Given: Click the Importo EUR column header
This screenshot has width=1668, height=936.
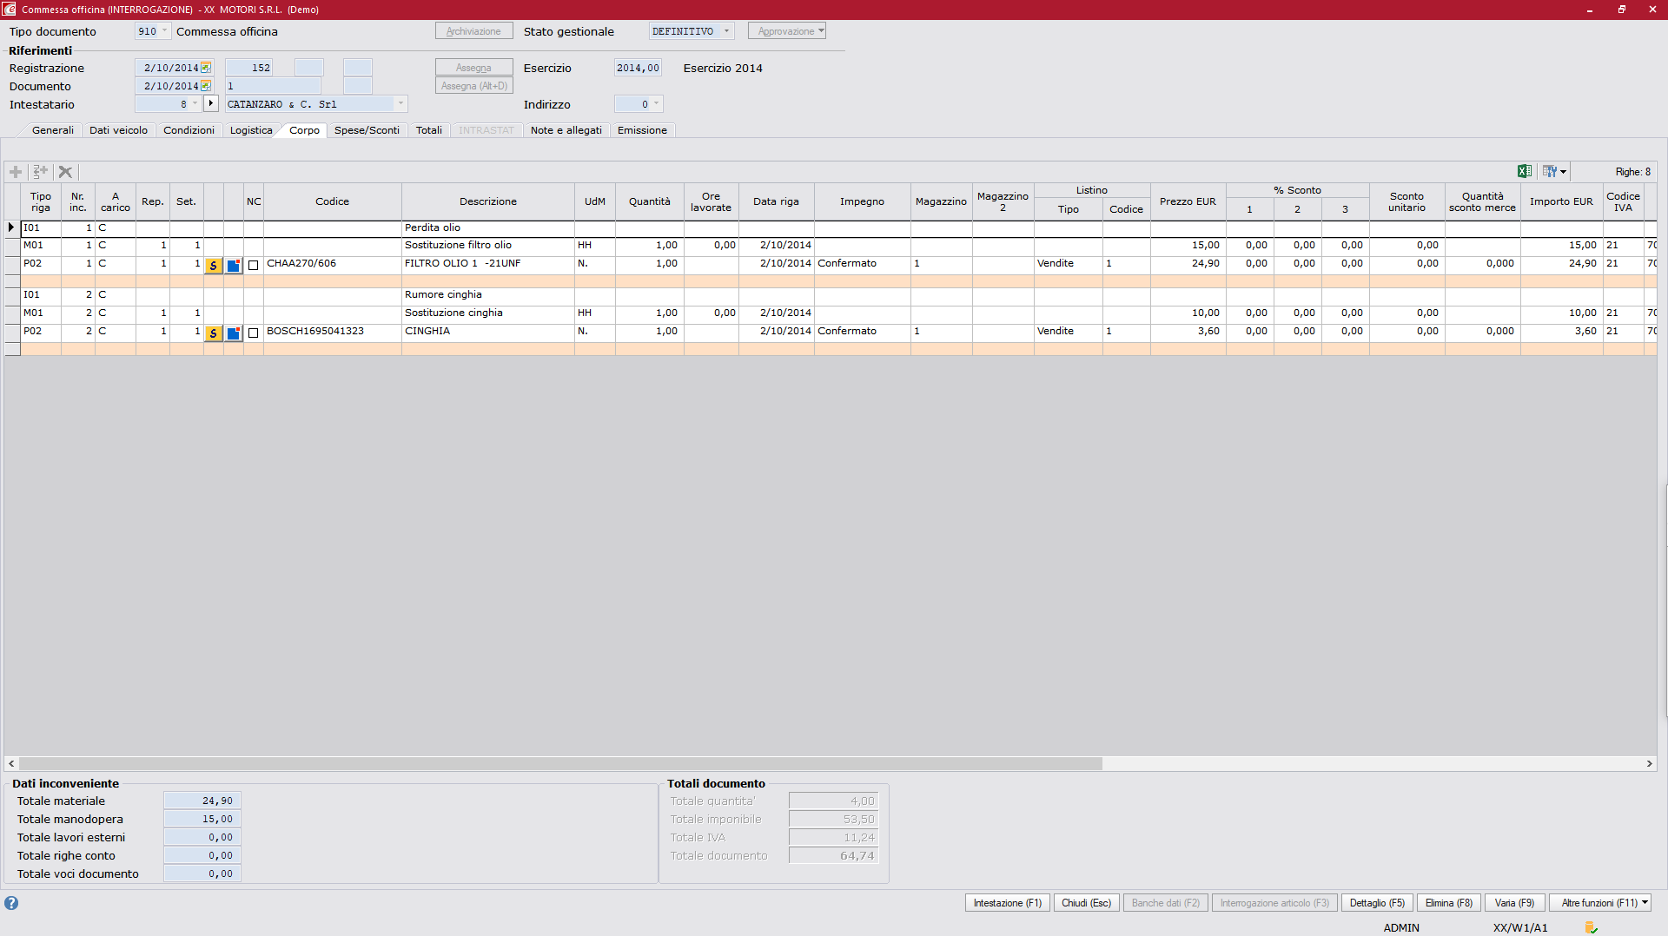Looking at the screenshot, I should click(1561, 201).
